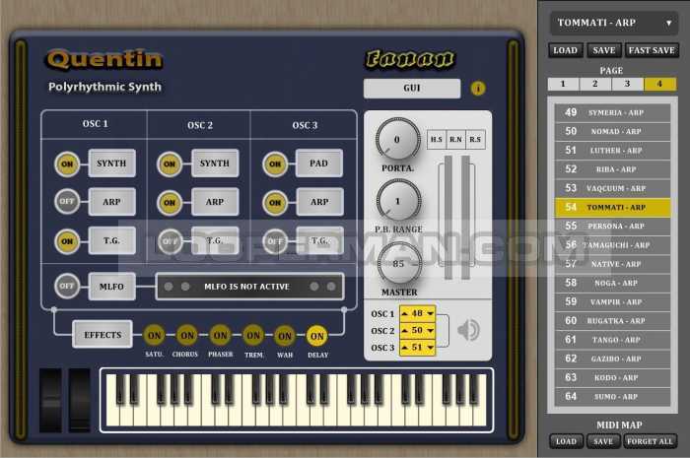Enable the MLFO OFF switch

point(67,287)
